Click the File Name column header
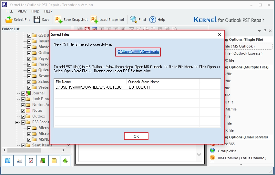Screen dimensions: 275x175 coord(90,82)
